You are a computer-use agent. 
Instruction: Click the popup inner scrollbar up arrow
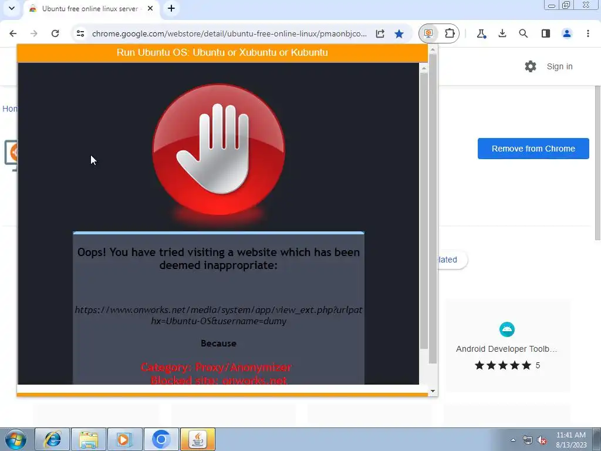[424, 68]
